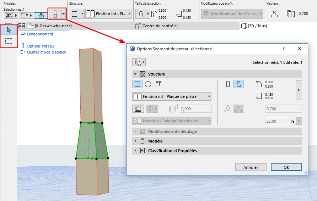This screenshot has width=317, height=201.
Task: Open dropdown arrow next to column settings icon
Action: click(x=64, y=14)
